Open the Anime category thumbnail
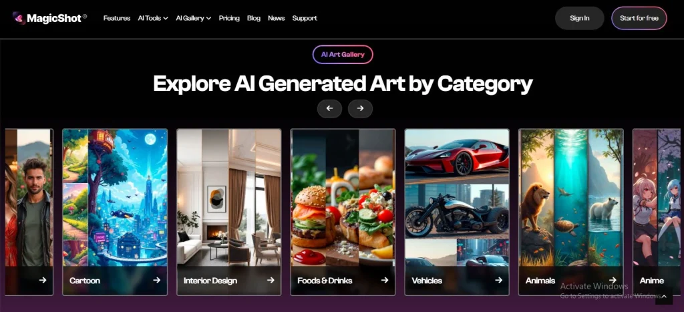 (658, 212)
